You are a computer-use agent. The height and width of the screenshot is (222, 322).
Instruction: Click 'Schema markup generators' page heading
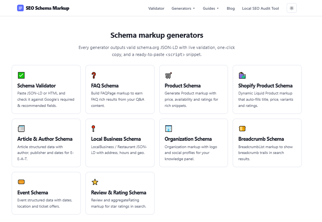coord(157,35)
